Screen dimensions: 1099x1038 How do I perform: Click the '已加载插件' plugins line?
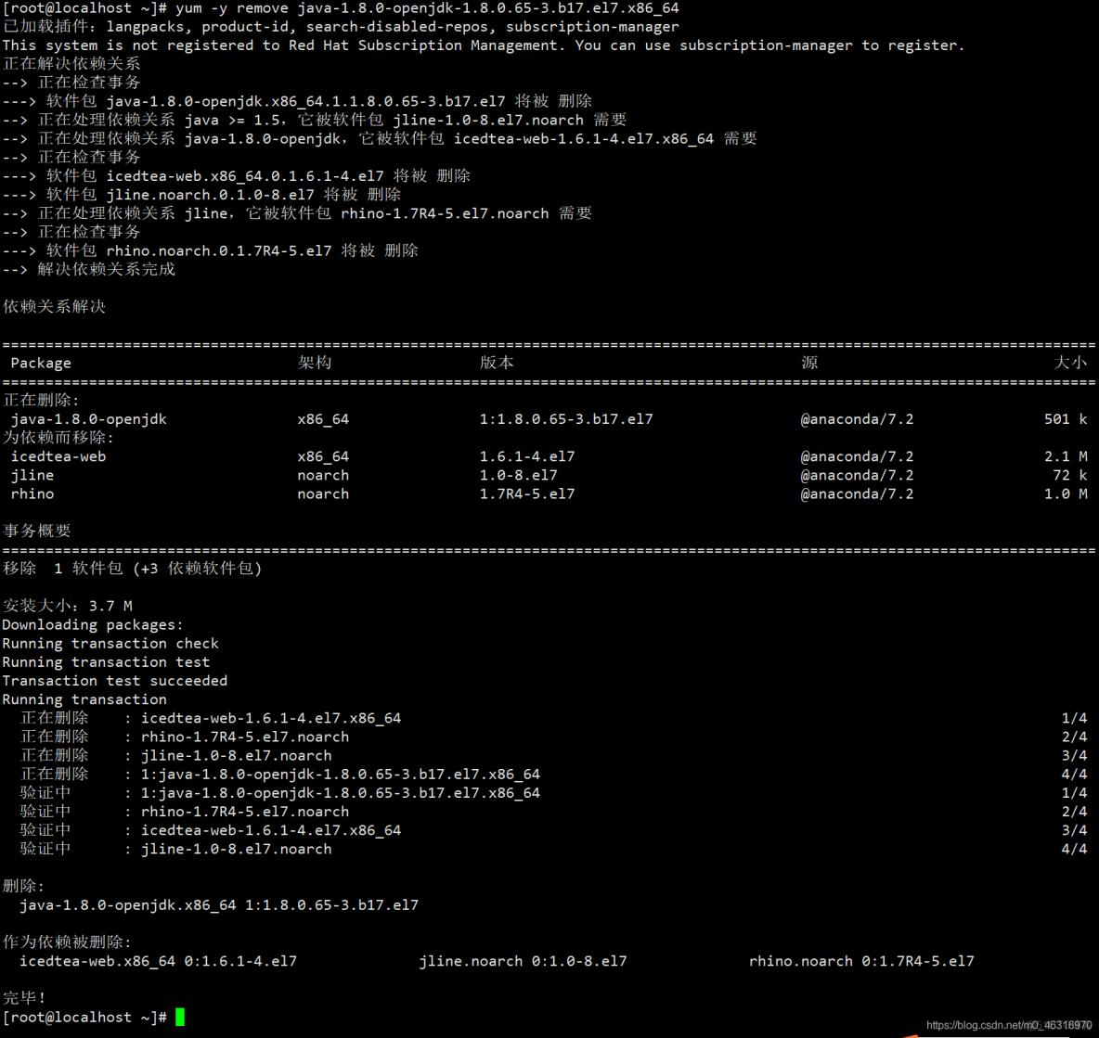pyautogui.click(x=341, y=27)
